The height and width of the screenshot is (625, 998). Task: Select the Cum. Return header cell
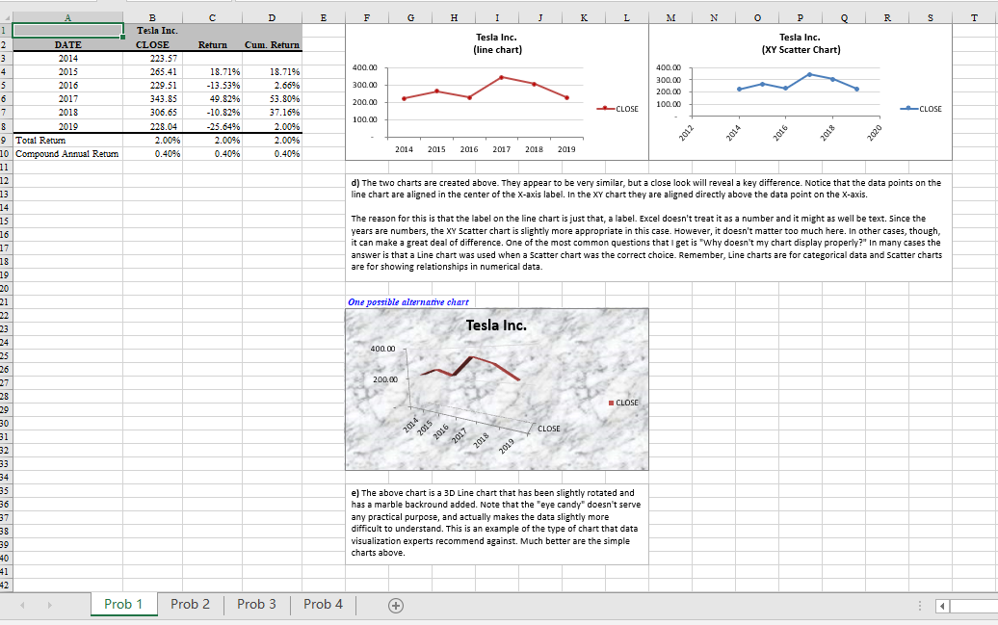272,44
